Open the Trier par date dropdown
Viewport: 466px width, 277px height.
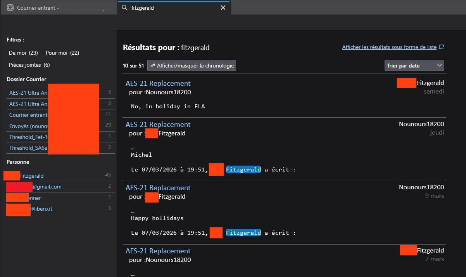coord(414,66)
